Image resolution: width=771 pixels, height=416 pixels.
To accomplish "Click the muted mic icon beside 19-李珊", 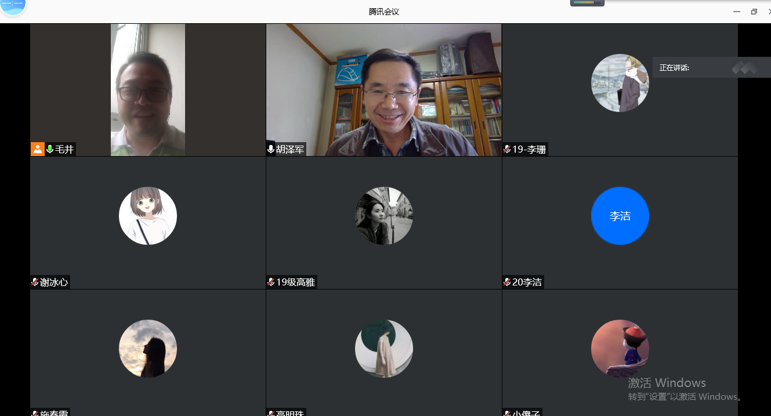I will pyautogui.click(x=507, y=149).
